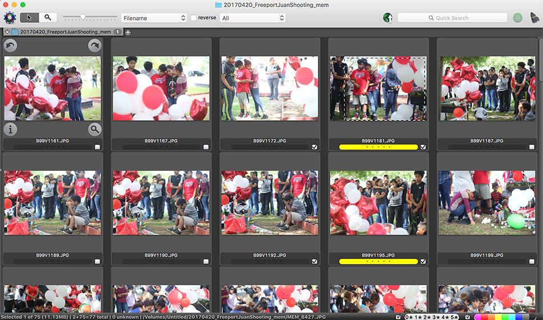Image resolution: width=543 pixels, height=320 pixels.
Task: Click the B99V1190.JPG filename label
Action: (x=161, y=256)
